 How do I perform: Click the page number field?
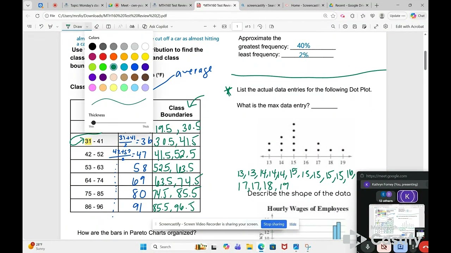(237, 26)
